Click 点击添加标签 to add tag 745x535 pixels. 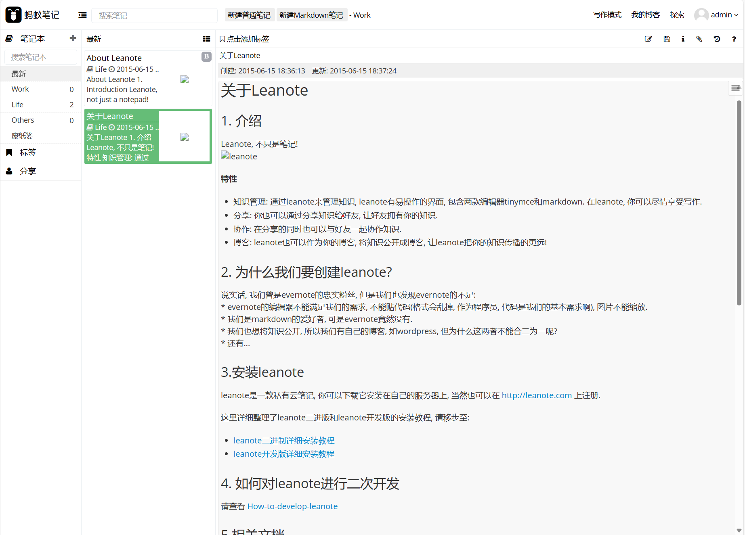(244, 39)
